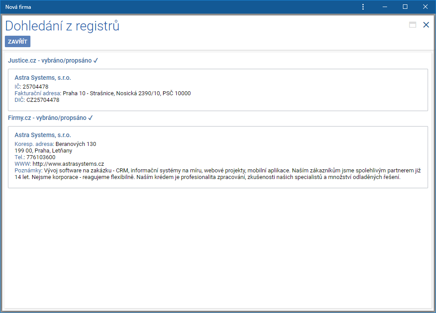
Task: Minimize the Nová firma window
Action: pos(385,7)
